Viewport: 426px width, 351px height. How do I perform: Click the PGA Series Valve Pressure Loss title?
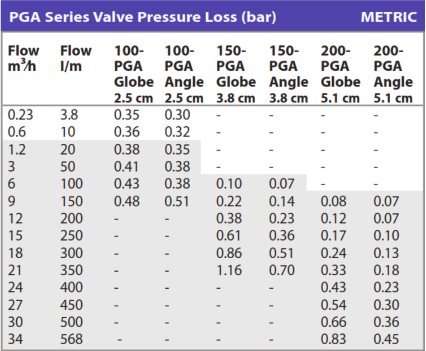142,16
